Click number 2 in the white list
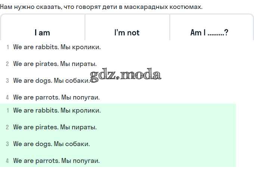254x180 pixels. pos(7,64)
